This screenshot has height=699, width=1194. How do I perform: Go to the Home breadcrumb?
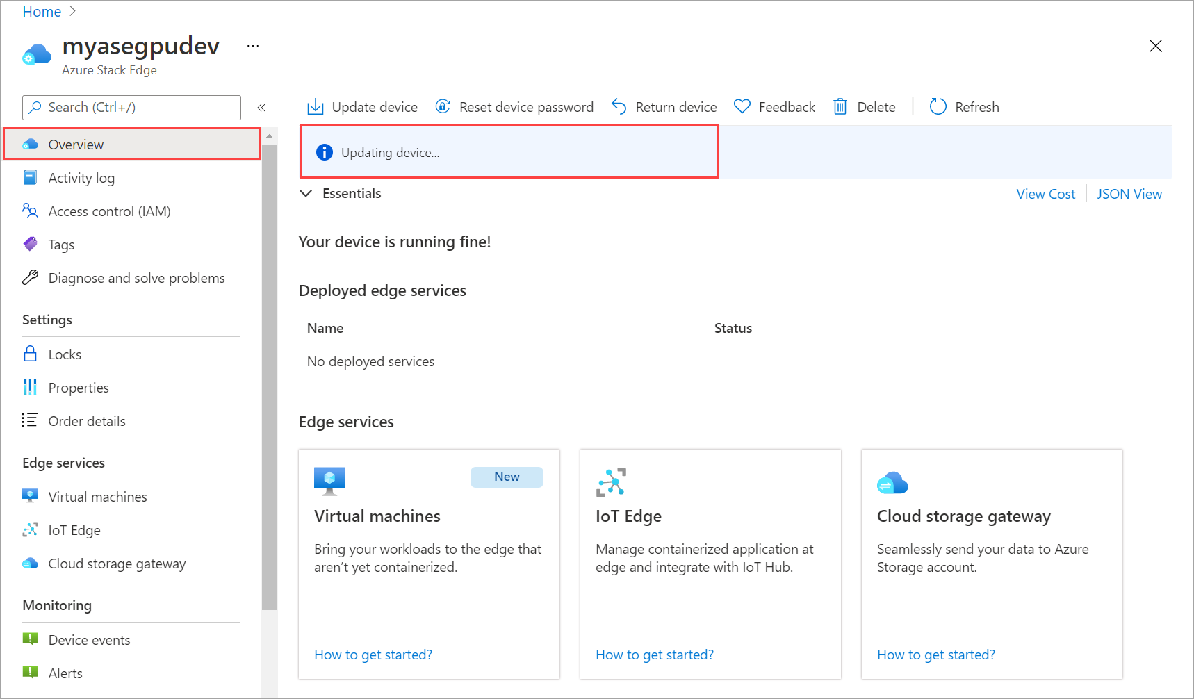(42, 12)
